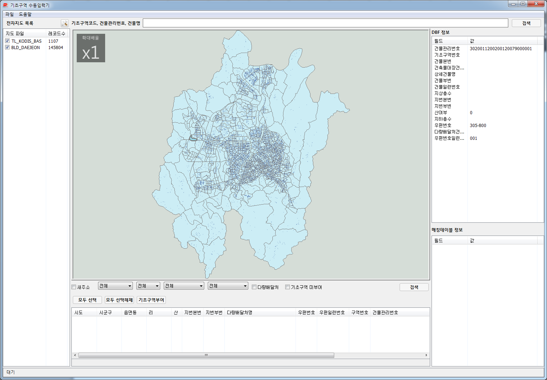Sort by 우편번호 column header
Image resolution: width=547 pixels, height=380 pixels.
[306, 312]
